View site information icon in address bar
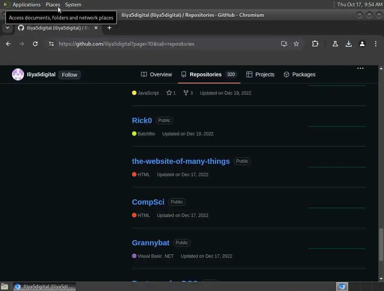Screen dimensions: 384x291 coord(51,44)
